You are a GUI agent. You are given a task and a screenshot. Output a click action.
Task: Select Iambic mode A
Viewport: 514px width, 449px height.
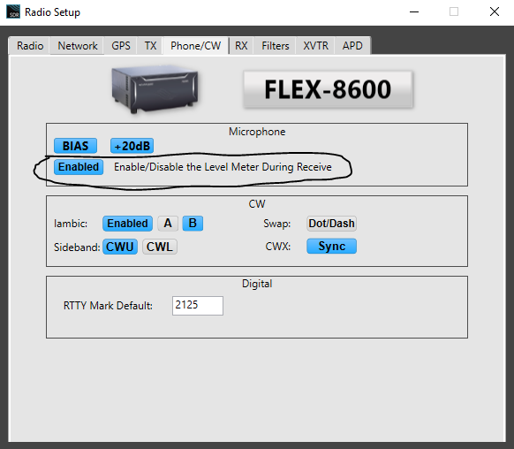(168, 224)
